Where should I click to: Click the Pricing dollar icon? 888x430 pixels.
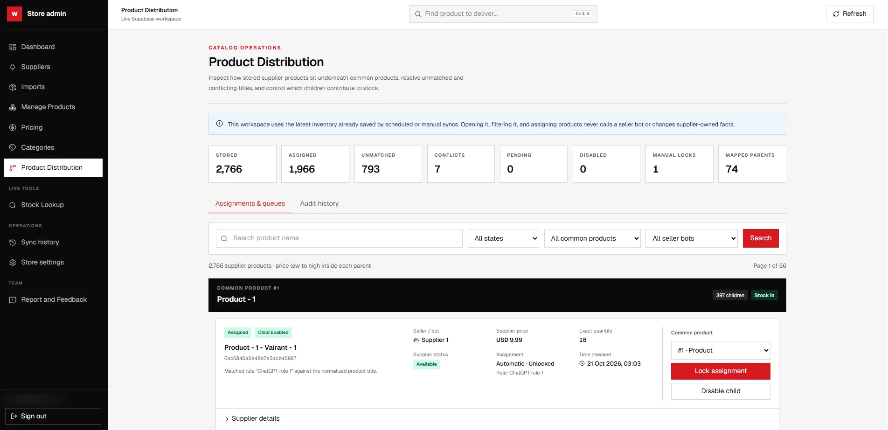13,127
